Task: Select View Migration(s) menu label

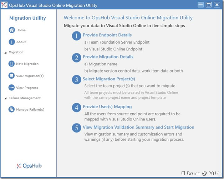Action: pos(30,76)
